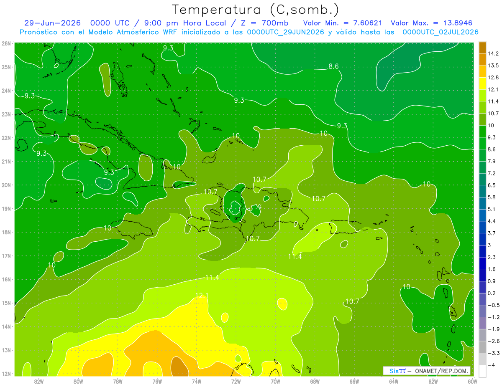
Task: Click the 24N latitude axis label
Action: point(6,91)
